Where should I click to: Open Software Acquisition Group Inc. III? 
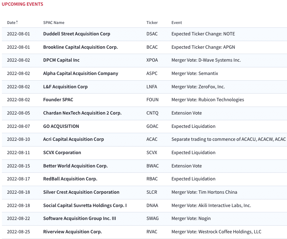coord(80,218)
